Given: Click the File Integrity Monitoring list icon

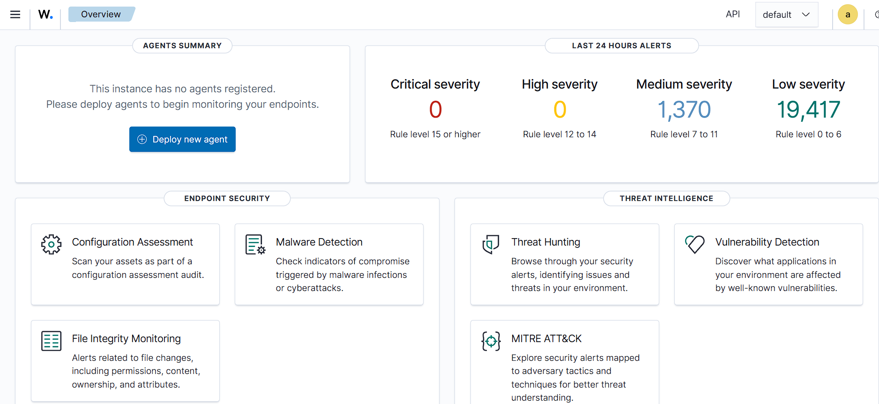Looking at the screenshot, I should (x=51, y=341).
